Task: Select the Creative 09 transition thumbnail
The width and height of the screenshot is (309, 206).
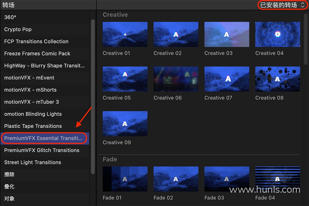Action: pyautogui.click(x=125, y=124)
